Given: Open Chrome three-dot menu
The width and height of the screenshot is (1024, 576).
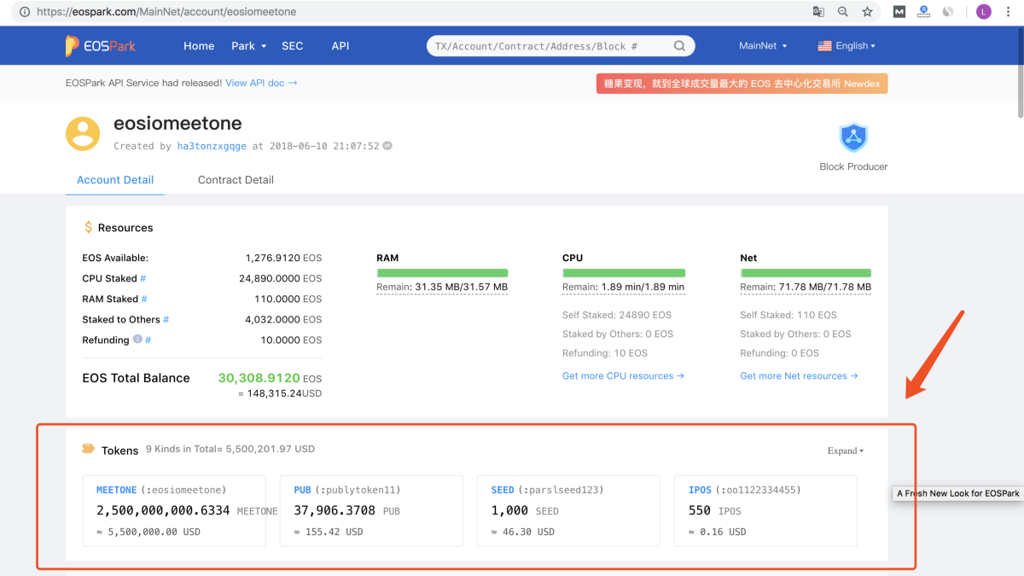Looking at the screenshot, I should point(1009,12).
